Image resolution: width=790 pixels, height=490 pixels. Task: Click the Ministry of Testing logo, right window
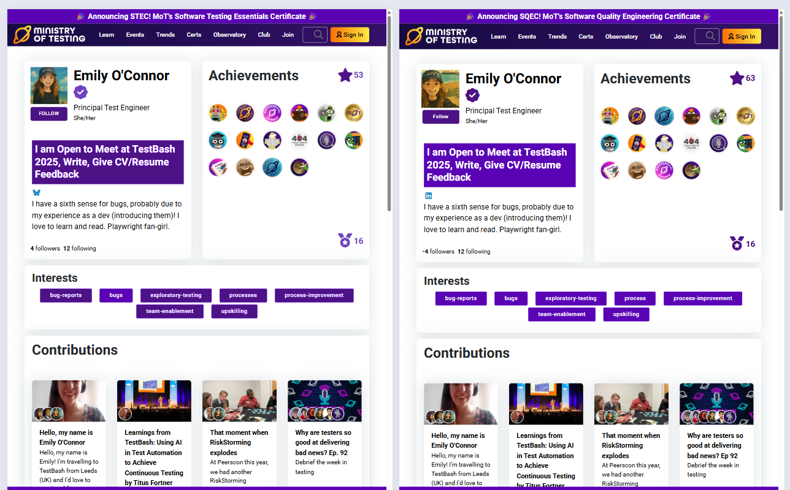point(442,37)
